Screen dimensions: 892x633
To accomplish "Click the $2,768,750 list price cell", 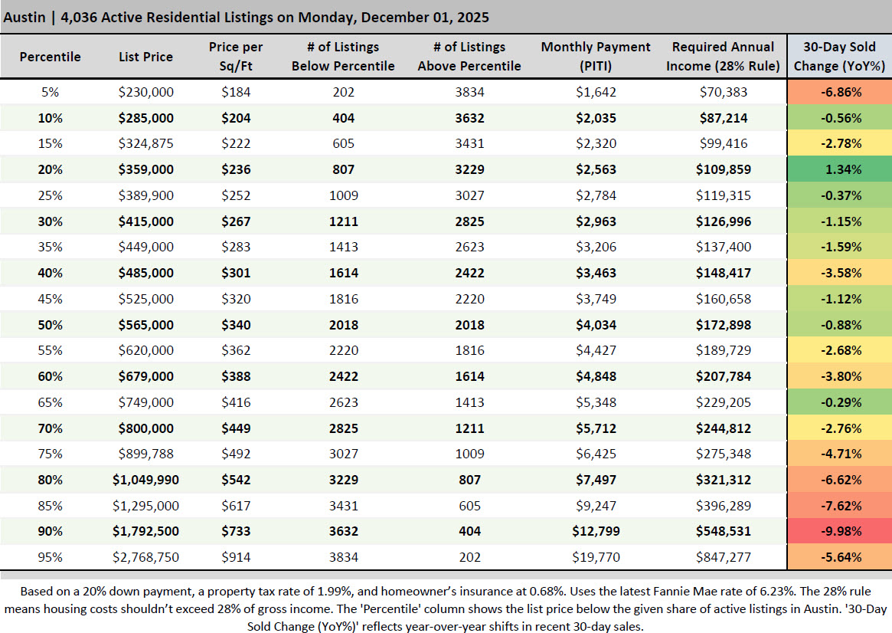I will [145, 557].
